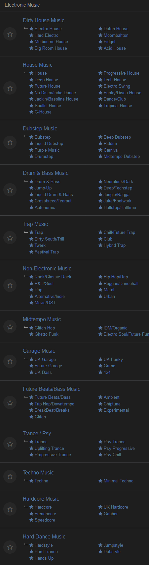Image resolution: width=149 pixels, height=565 pixels.
Task: Favorite the Drum & Bass Music category
Action: 10,190
